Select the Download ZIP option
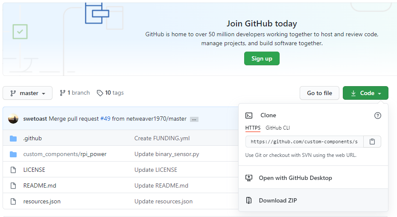The image size is (397, 217). (x=277, y=200)
